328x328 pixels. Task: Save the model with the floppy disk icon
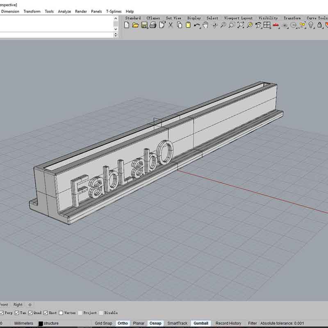pos(144,25)
